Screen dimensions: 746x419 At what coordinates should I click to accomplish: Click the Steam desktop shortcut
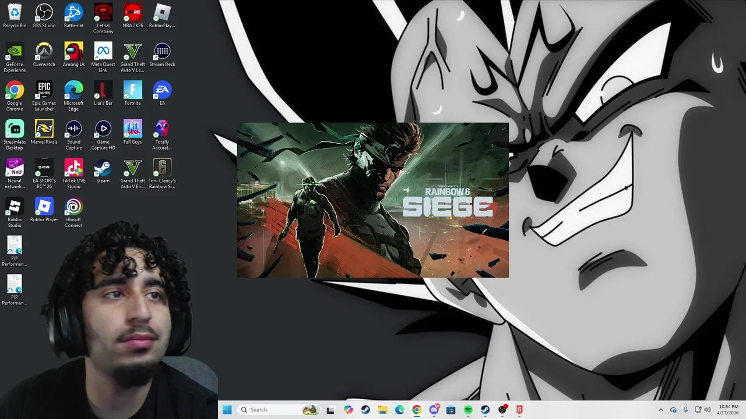(103, 171)
